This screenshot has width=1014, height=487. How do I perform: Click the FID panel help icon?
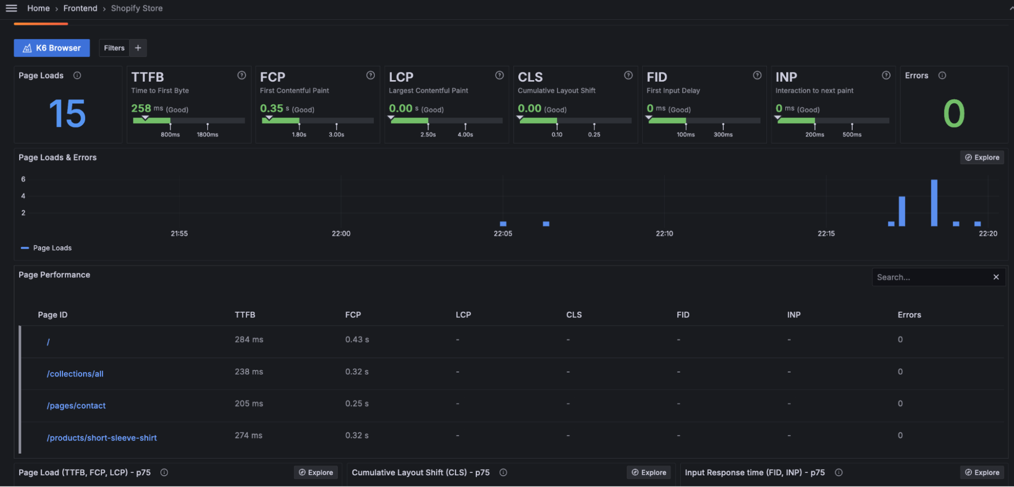click(757, 75)
